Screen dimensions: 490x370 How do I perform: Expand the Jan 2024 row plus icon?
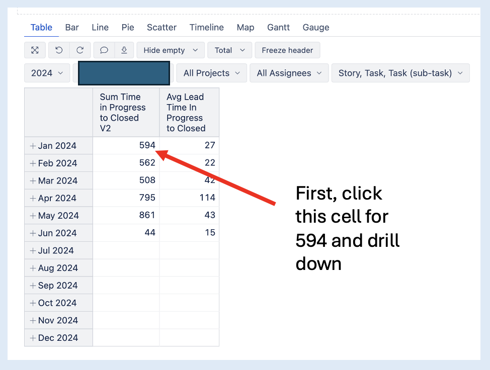33,146
